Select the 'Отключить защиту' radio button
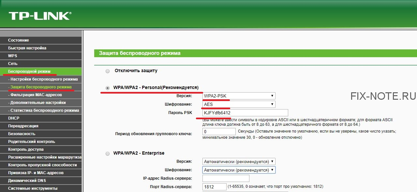 pyautogui.click(x=108, y=71)
